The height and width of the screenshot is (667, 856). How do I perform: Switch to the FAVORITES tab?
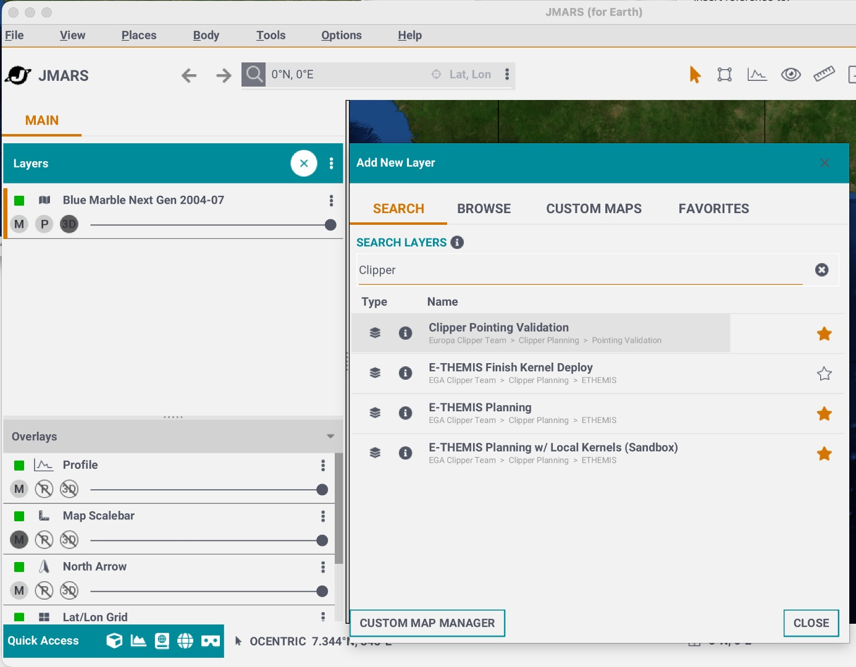[x=714, y=209]
